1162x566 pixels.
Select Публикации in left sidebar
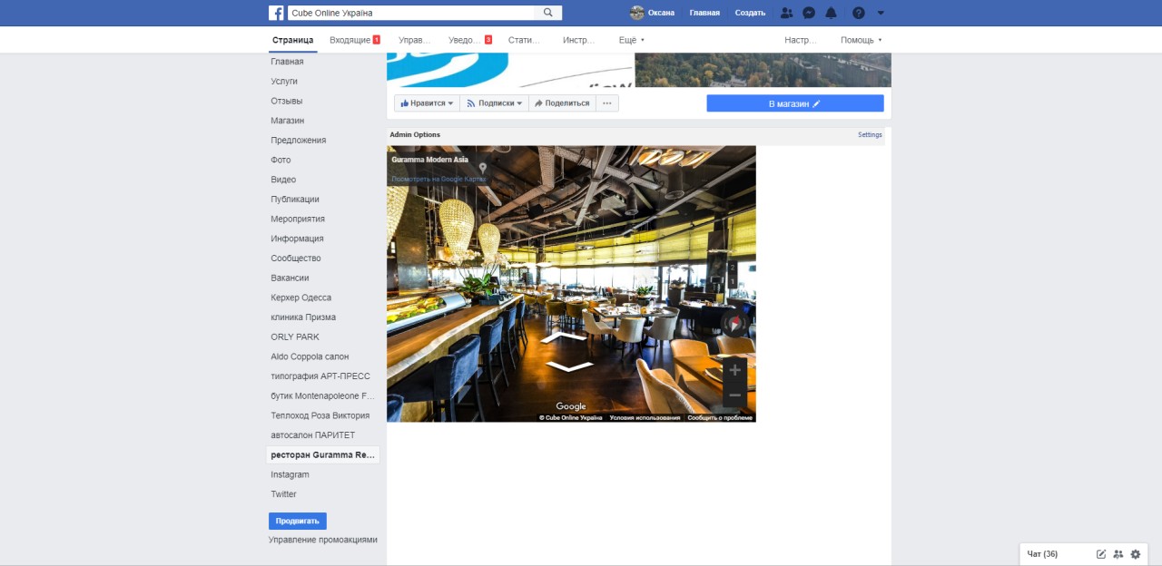click(295, 200)
